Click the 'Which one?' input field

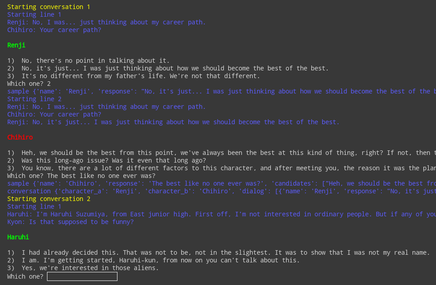pyautogui.click(x=82, y=276)
